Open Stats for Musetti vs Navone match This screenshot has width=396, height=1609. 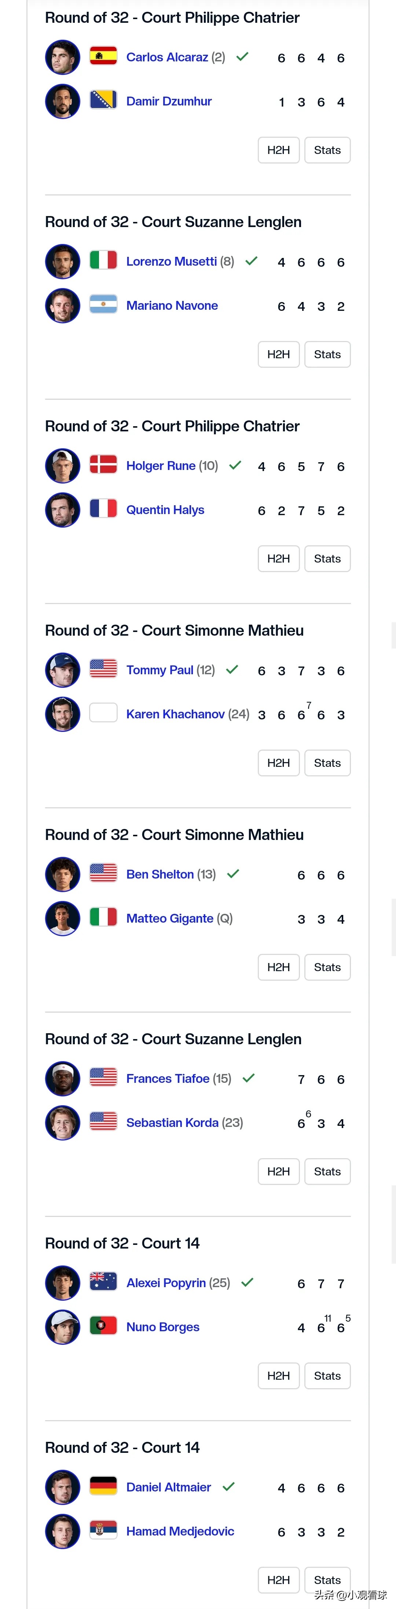coord(327,354)
